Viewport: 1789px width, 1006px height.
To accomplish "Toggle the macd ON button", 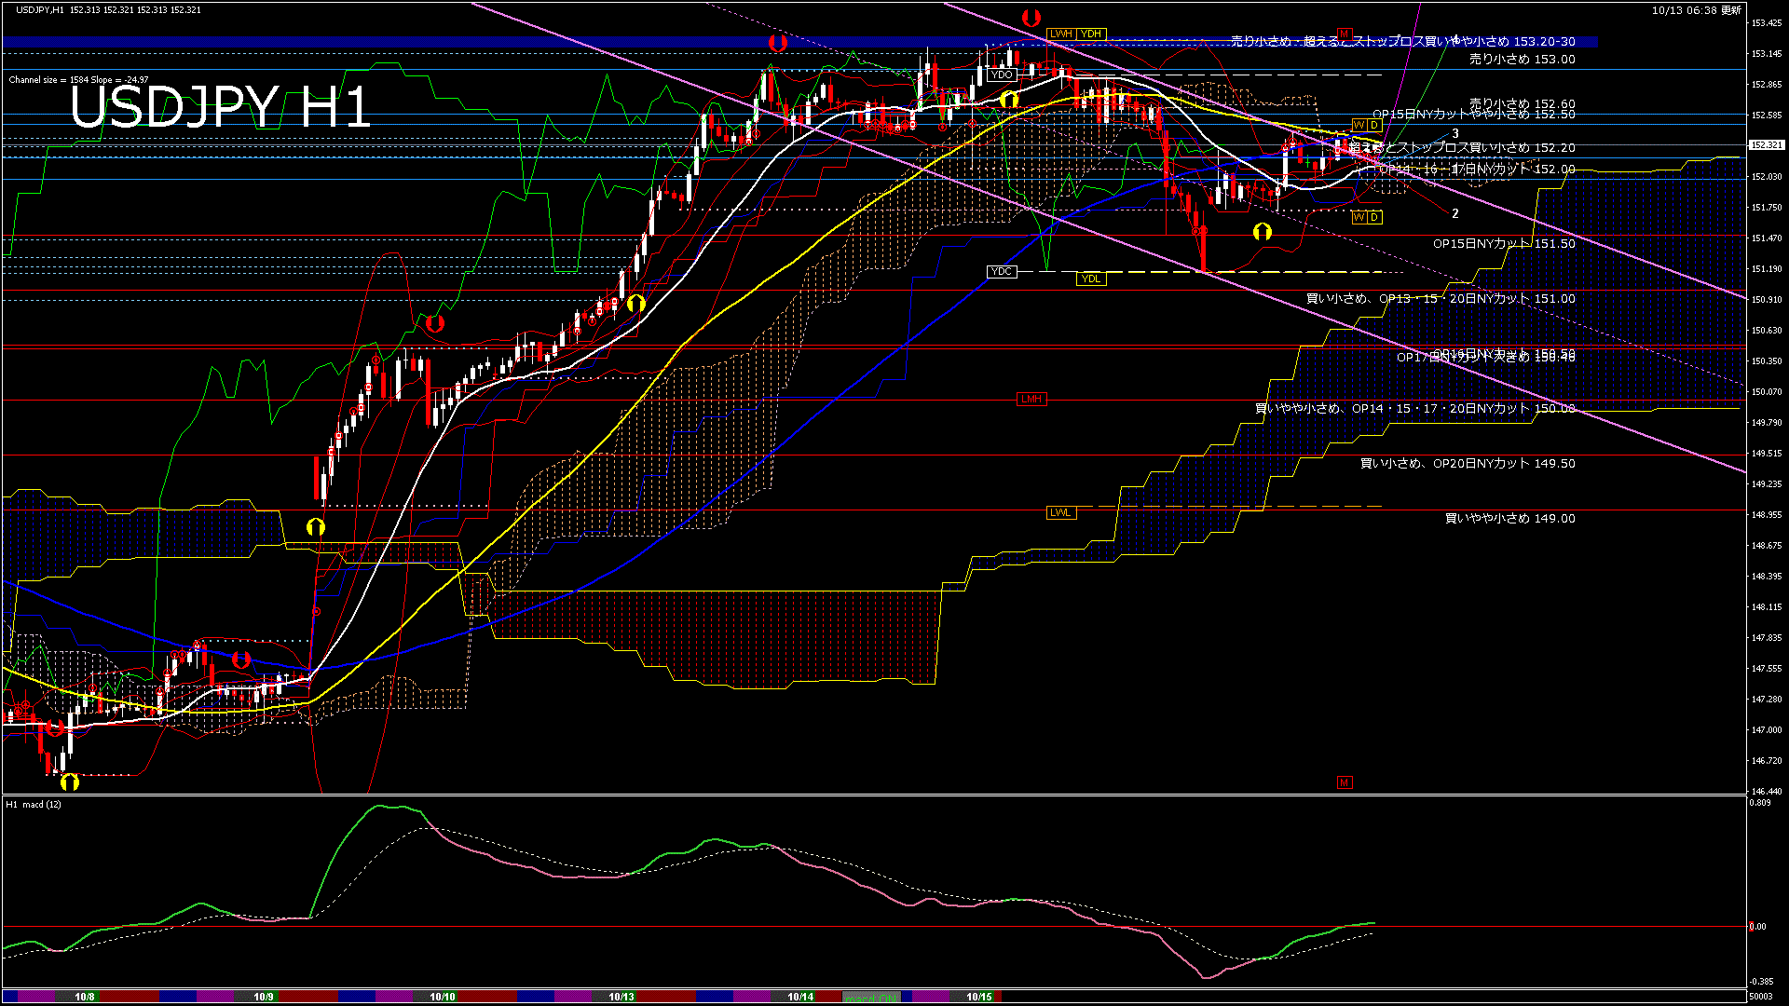I will [871, 998].
